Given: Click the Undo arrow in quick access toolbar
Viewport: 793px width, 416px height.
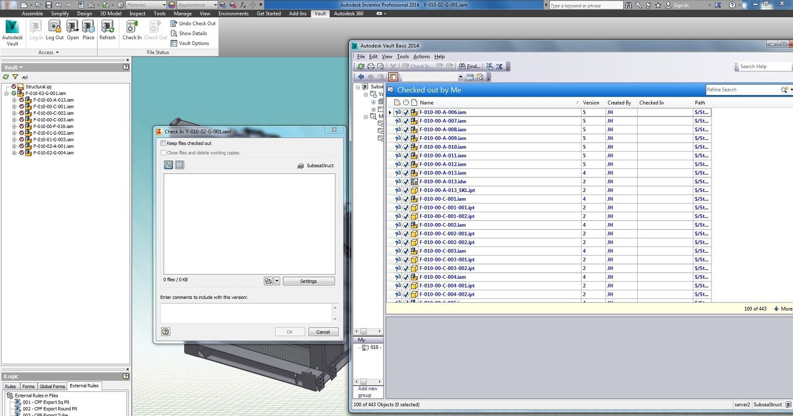Looking at the screenshot, I should [58, 5].
